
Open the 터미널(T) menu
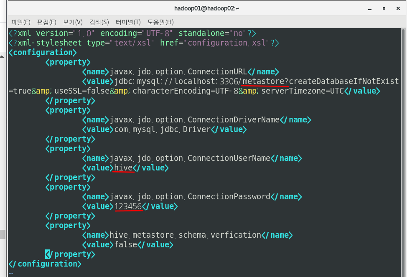pos(128,22)
